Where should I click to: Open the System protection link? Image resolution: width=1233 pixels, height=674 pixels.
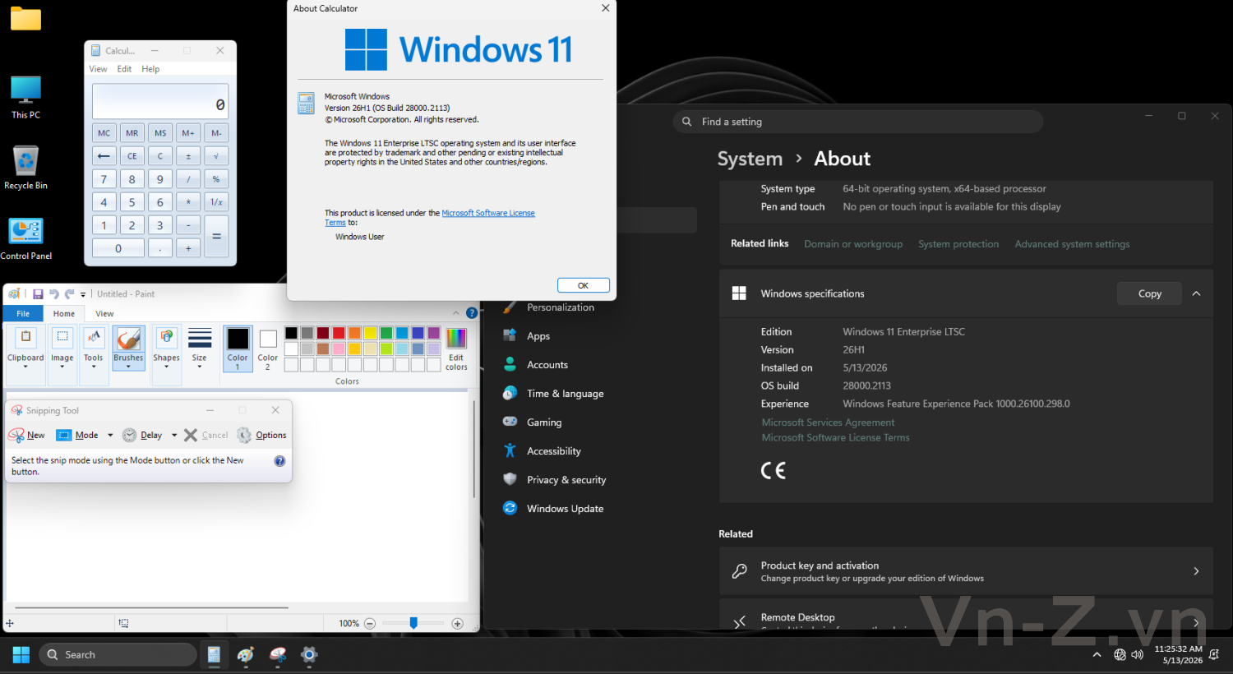(x=958, y=244)
